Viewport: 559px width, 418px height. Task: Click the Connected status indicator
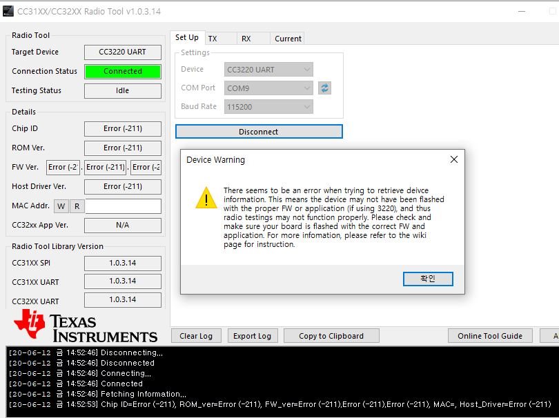pos(123,71)
